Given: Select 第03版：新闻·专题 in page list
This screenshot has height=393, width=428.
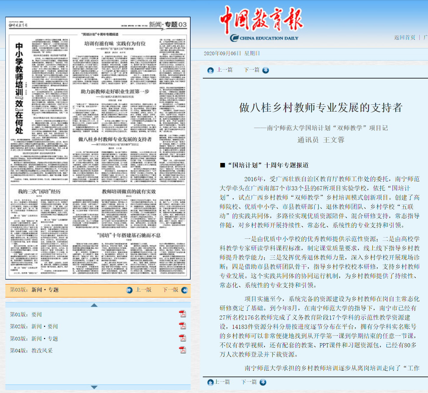Looking at the screenshot, I should click(34, 339).
